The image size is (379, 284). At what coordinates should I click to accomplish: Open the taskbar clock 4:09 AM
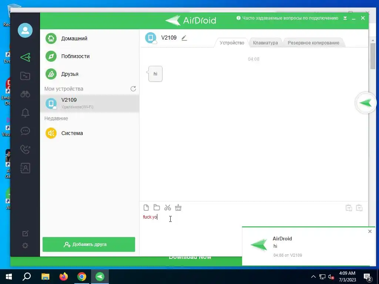pyautogui.click(x=347, y=277)
